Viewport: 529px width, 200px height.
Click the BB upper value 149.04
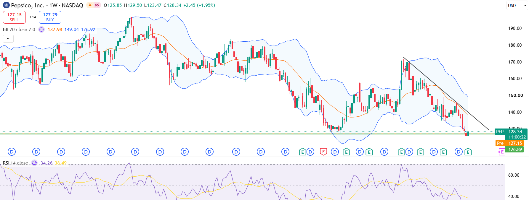click(x=72, y=30)
